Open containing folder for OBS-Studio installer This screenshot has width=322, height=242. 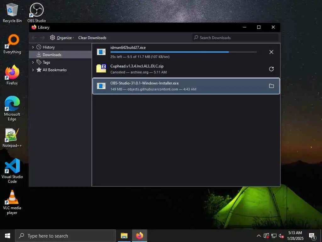click(x=271, y=86)
